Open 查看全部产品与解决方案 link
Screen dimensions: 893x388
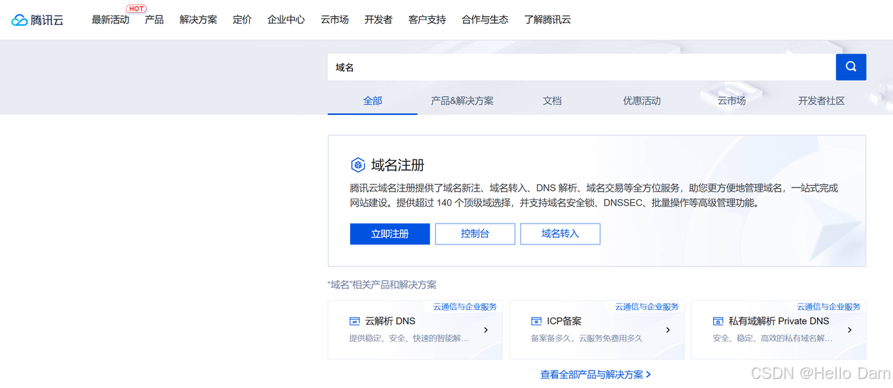coord(596,374)
